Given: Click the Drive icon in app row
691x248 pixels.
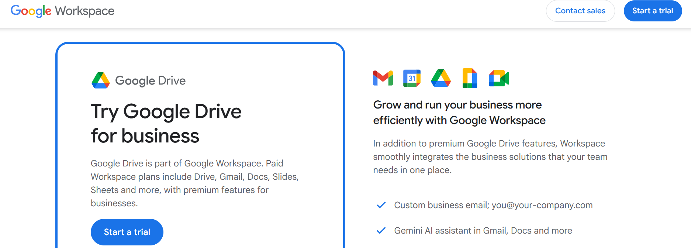Looking at the screenshot, I should pyautogui.click(x=441, y=78).
